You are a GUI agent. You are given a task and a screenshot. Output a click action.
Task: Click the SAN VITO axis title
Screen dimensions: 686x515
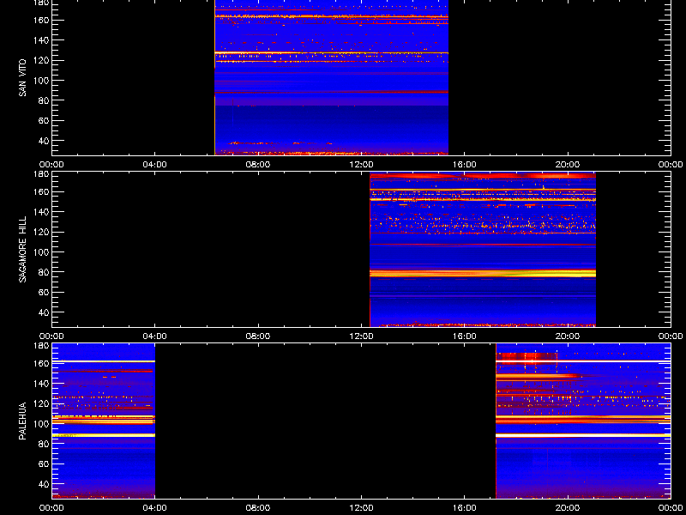(x=22, y=77)
